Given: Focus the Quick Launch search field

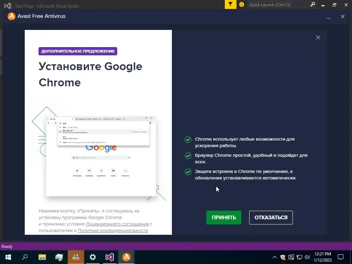Looking at the screenshot, I should (278, 4).
